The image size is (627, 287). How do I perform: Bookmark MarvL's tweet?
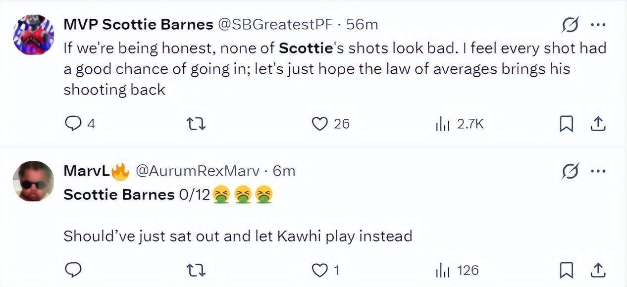tap(566, 270)
